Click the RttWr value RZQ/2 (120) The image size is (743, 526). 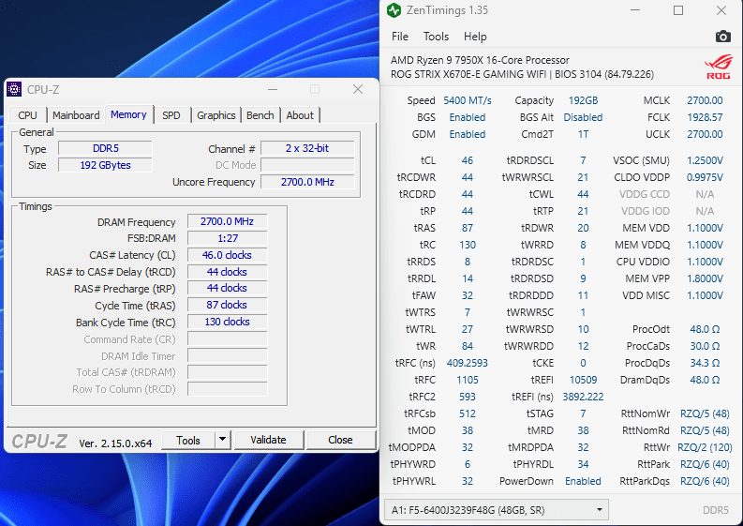(x=705, y=447)
